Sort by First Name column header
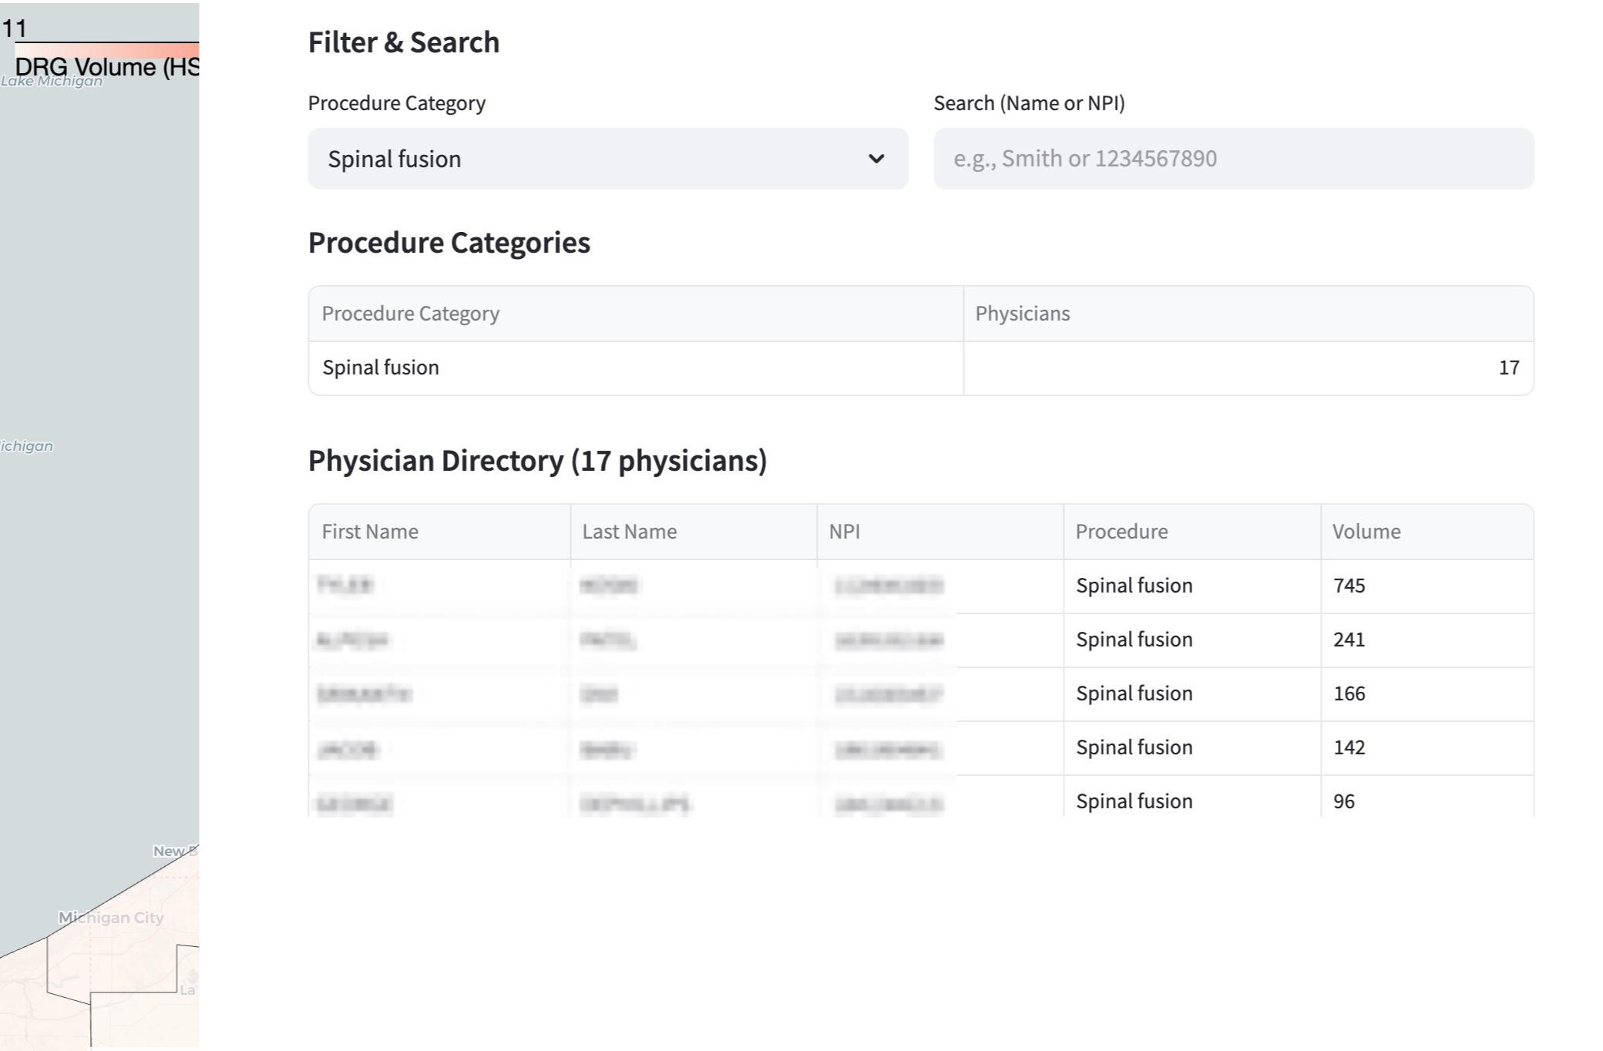 point(370,532)
